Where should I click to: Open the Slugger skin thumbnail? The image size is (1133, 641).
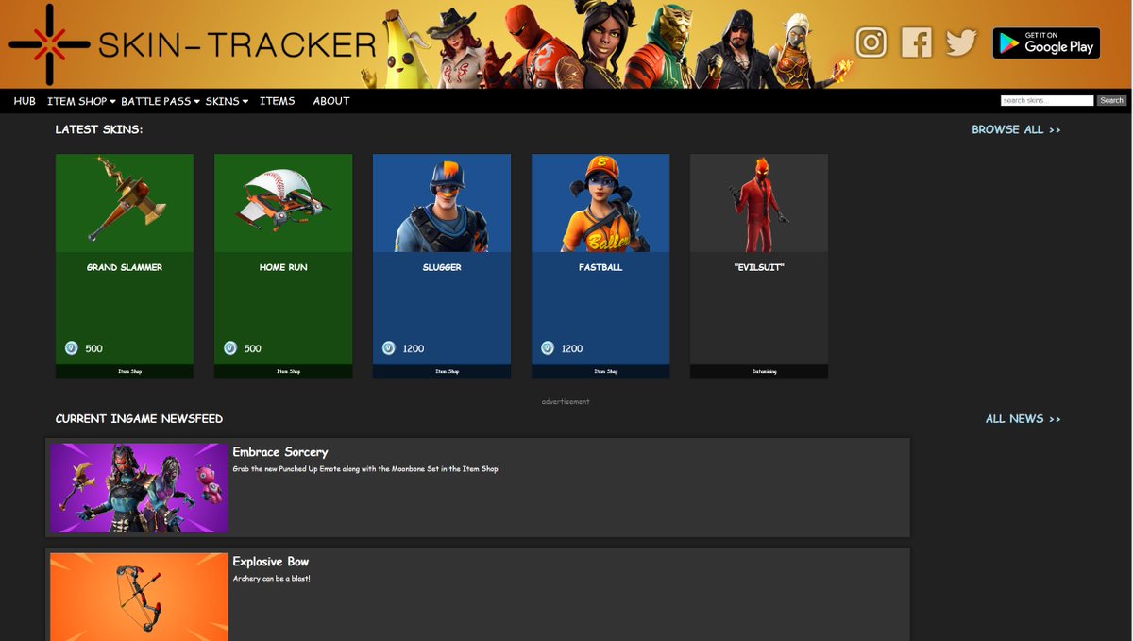442,203
